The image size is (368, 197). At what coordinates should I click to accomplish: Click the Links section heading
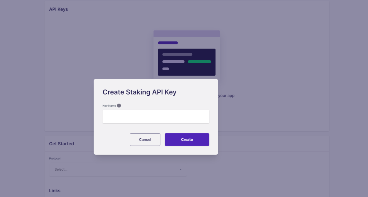pos(55,191)
